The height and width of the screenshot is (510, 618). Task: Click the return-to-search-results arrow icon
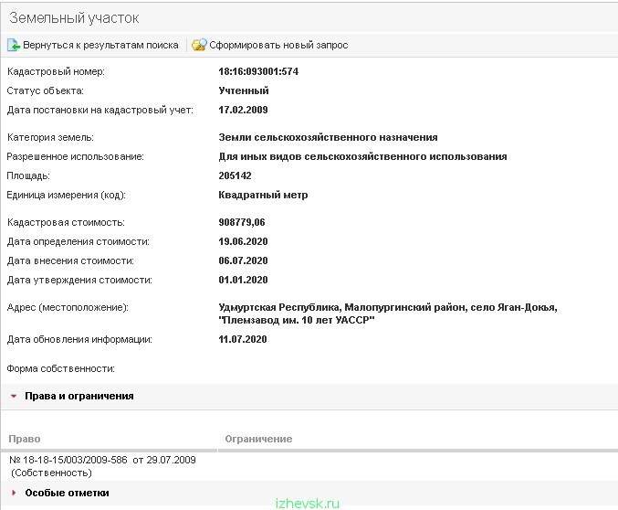(14, 45)
